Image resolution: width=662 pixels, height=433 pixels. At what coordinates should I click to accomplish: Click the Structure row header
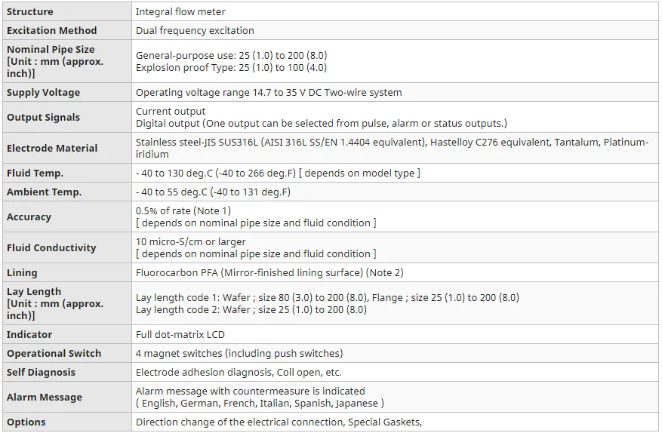[x=30, y=11]
